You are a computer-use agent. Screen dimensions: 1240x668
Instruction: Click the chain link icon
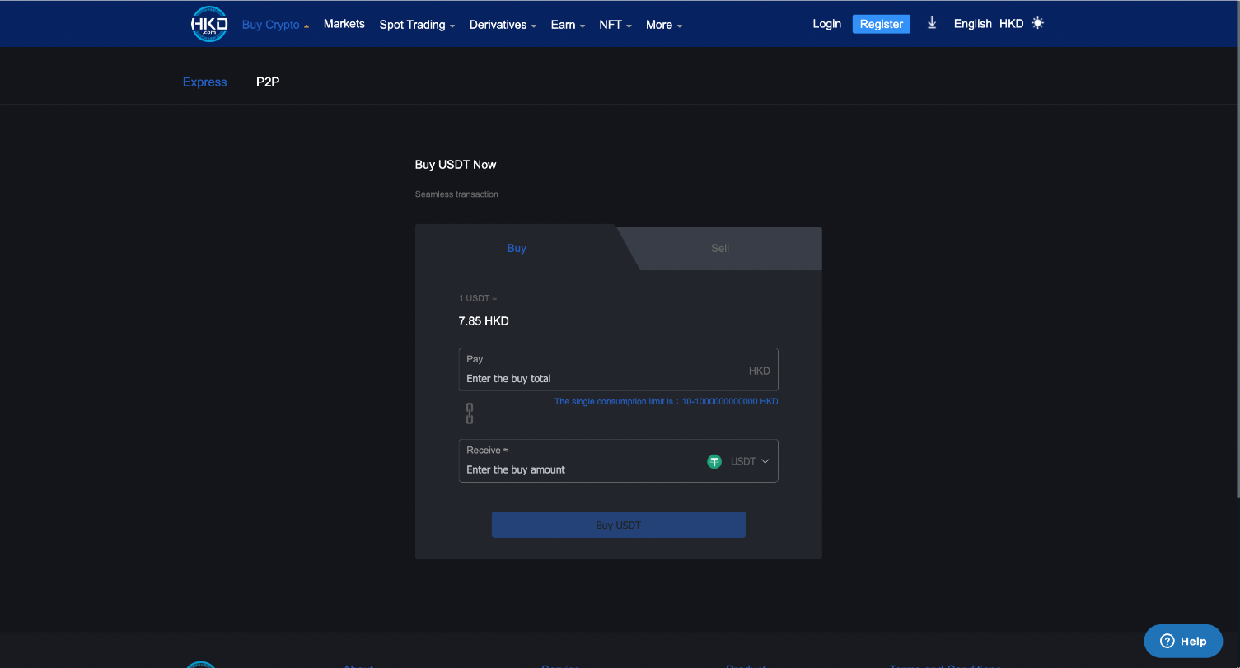(x=470, y=413)
